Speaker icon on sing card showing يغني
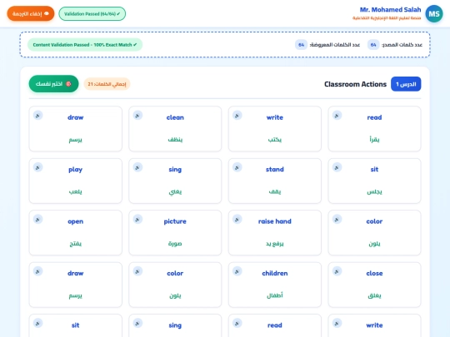This screenshot has width=450, height=337. pos(137,167)
